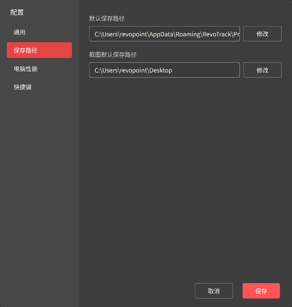The height and width of the screenshot is (307, 292).
Task: Open the 快捷键 shortcuts tab
Action: 23,87
